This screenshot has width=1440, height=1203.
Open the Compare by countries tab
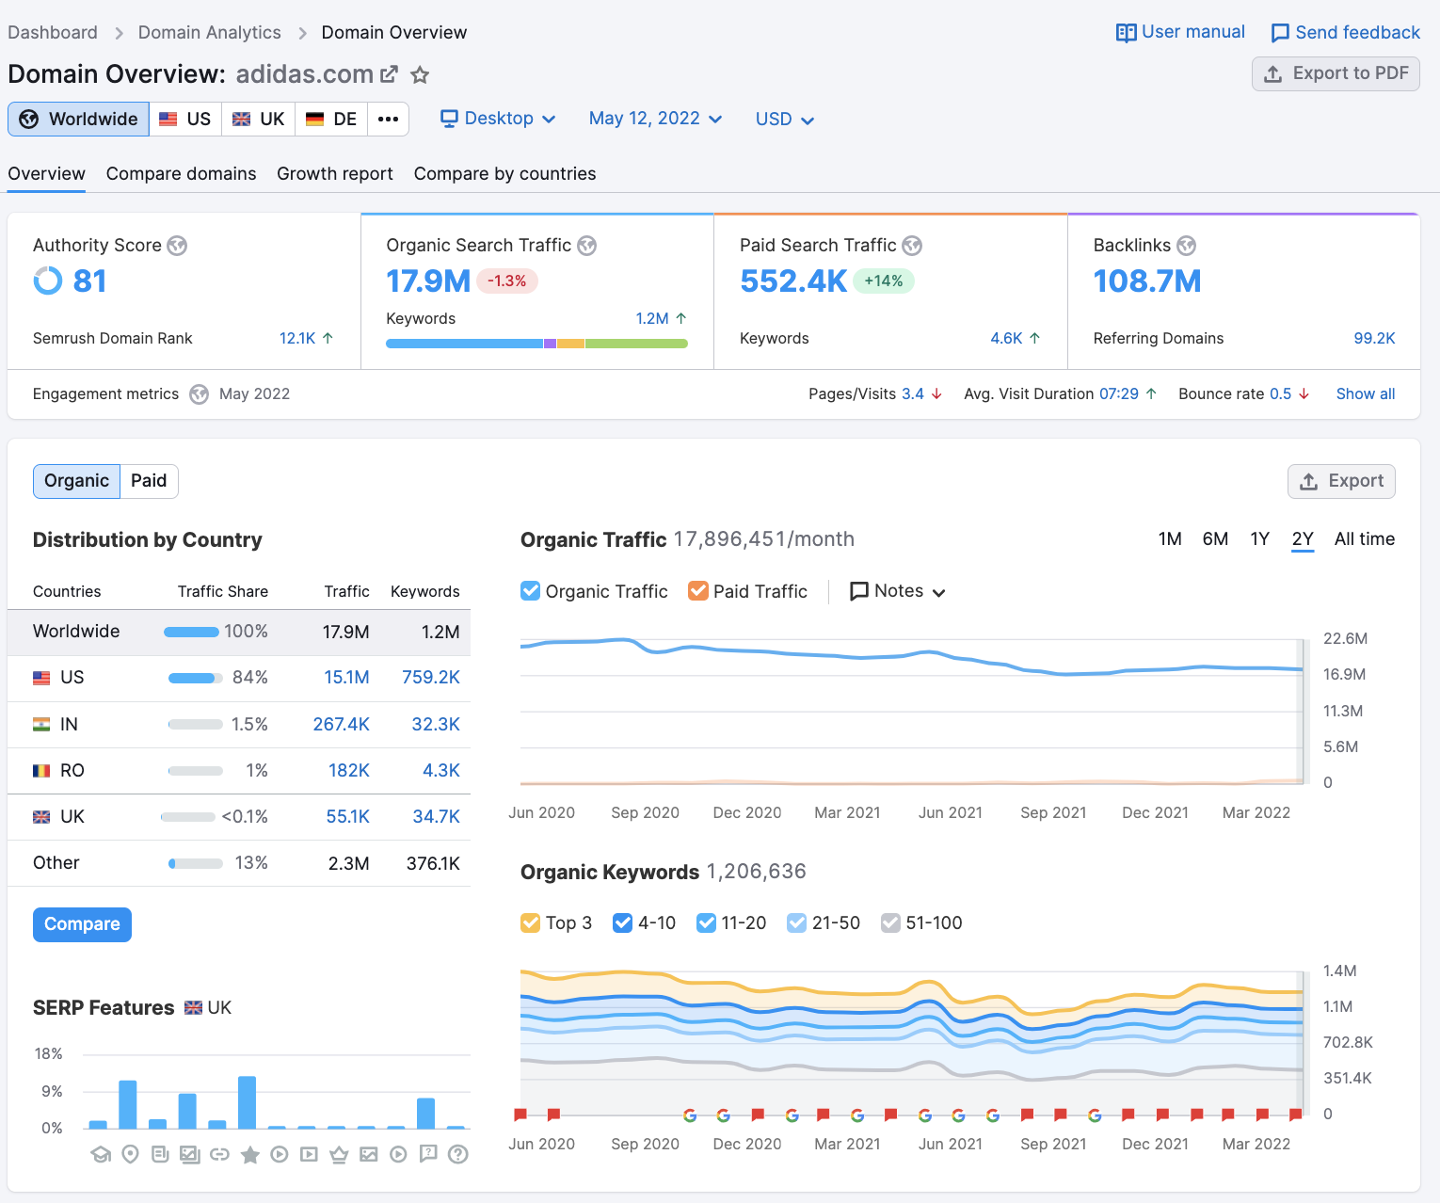click(x=504, y=174)
